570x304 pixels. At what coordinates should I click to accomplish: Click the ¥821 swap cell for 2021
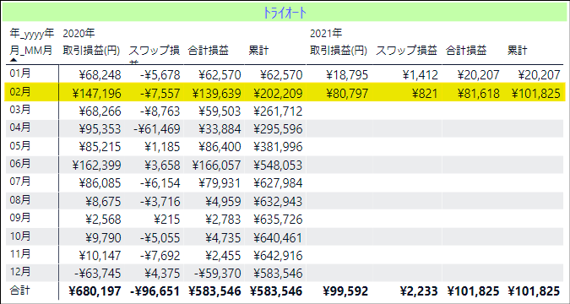(x=425, y=94)
